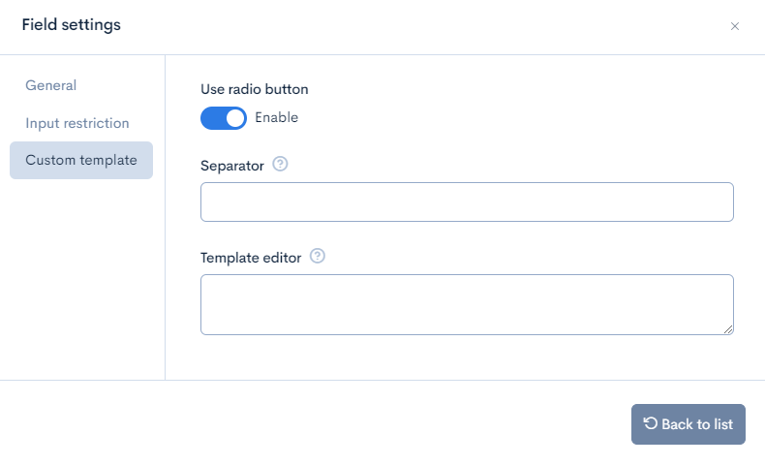Viewport: 765px width, 465px height.
Task: Click the white knob of the toggle
Action: coord(235,118)
